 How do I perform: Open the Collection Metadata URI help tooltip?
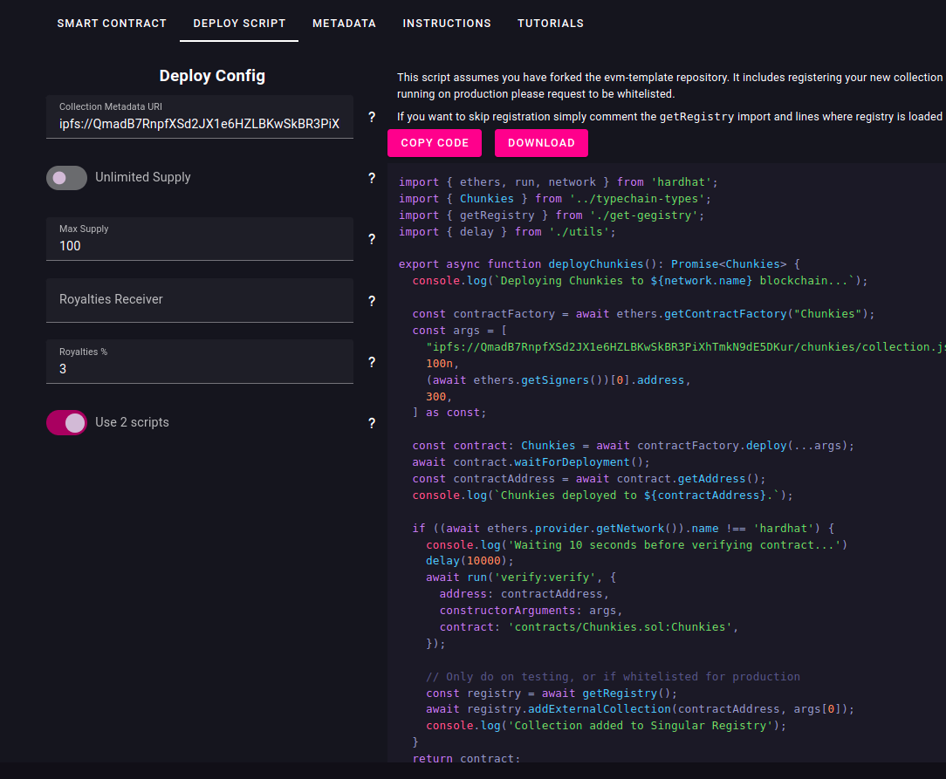(371, 117)
